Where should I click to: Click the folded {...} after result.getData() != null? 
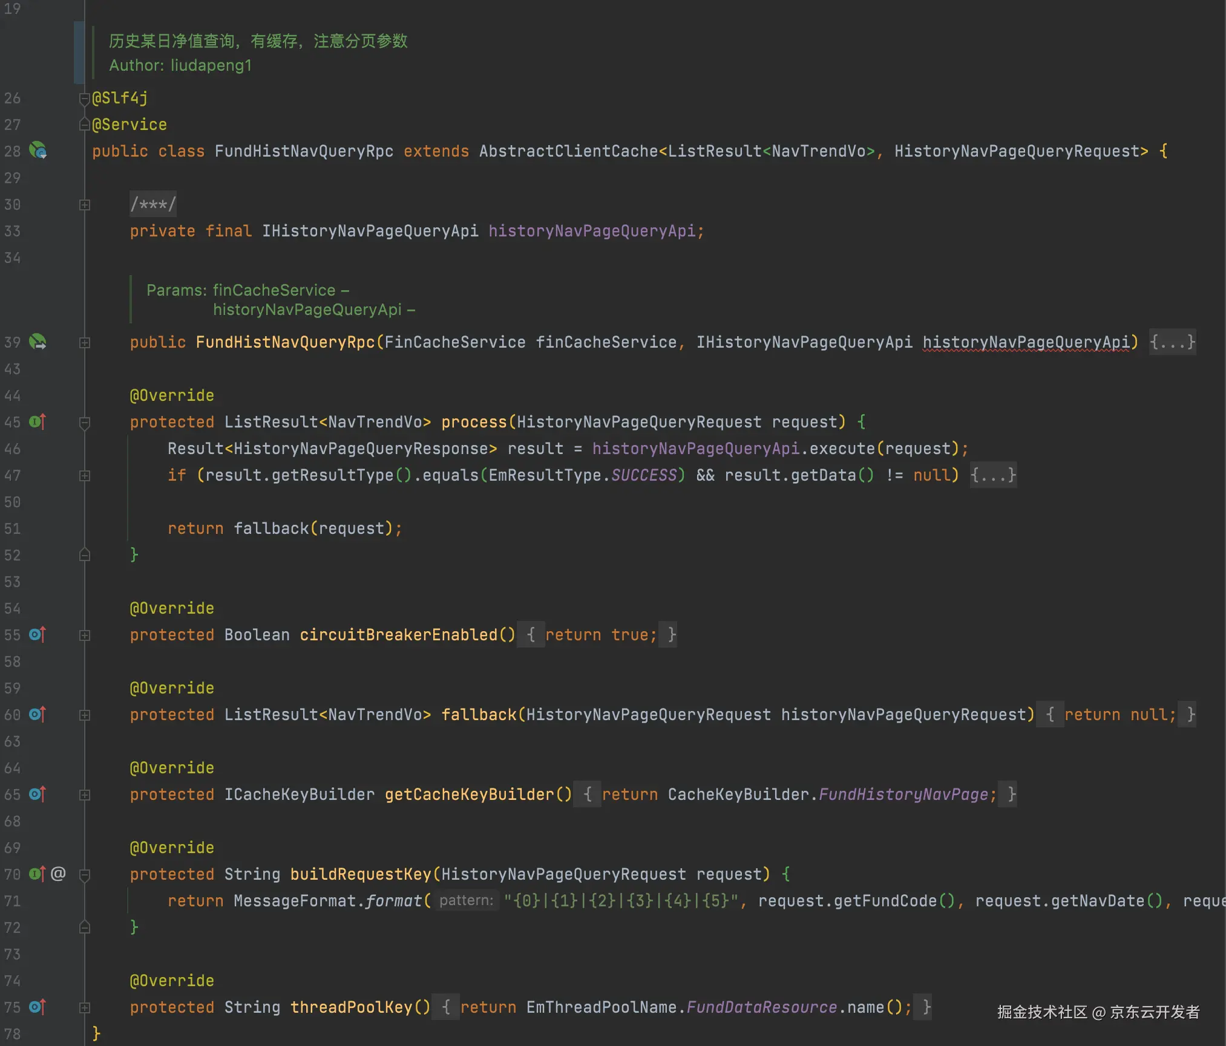pos(992,475)
